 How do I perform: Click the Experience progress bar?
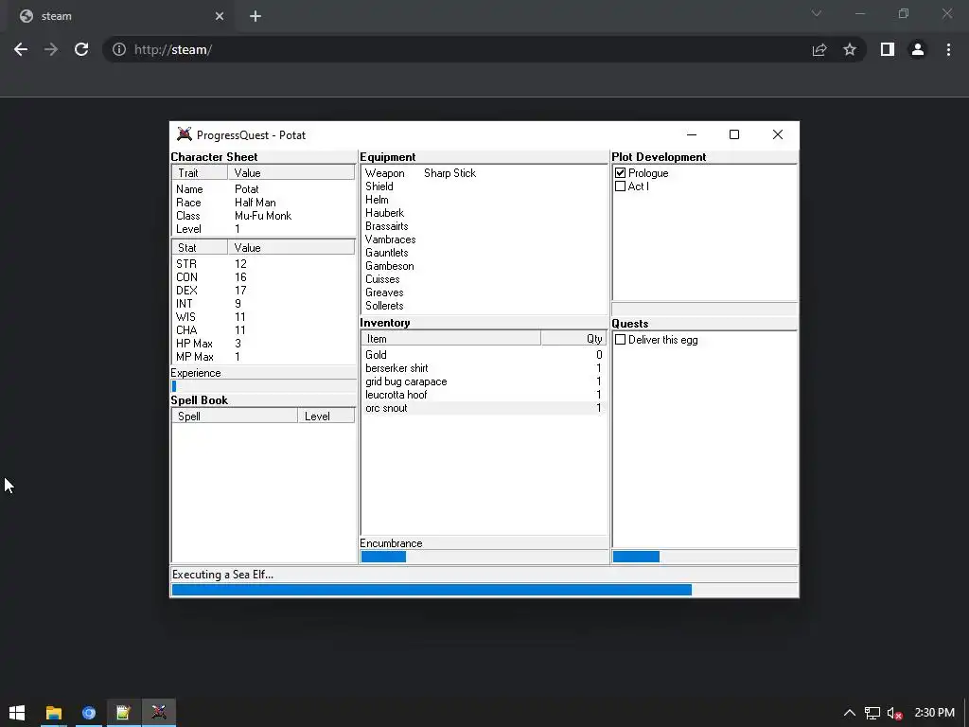(x=263, y=386)
